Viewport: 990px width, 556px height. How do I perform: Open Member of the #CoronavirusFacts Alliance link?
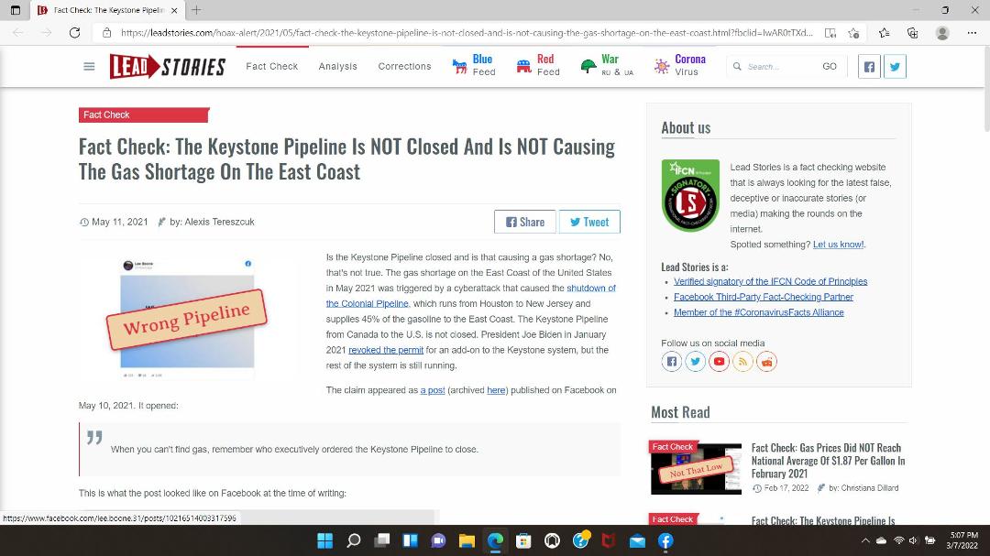[x=758, y=312]
